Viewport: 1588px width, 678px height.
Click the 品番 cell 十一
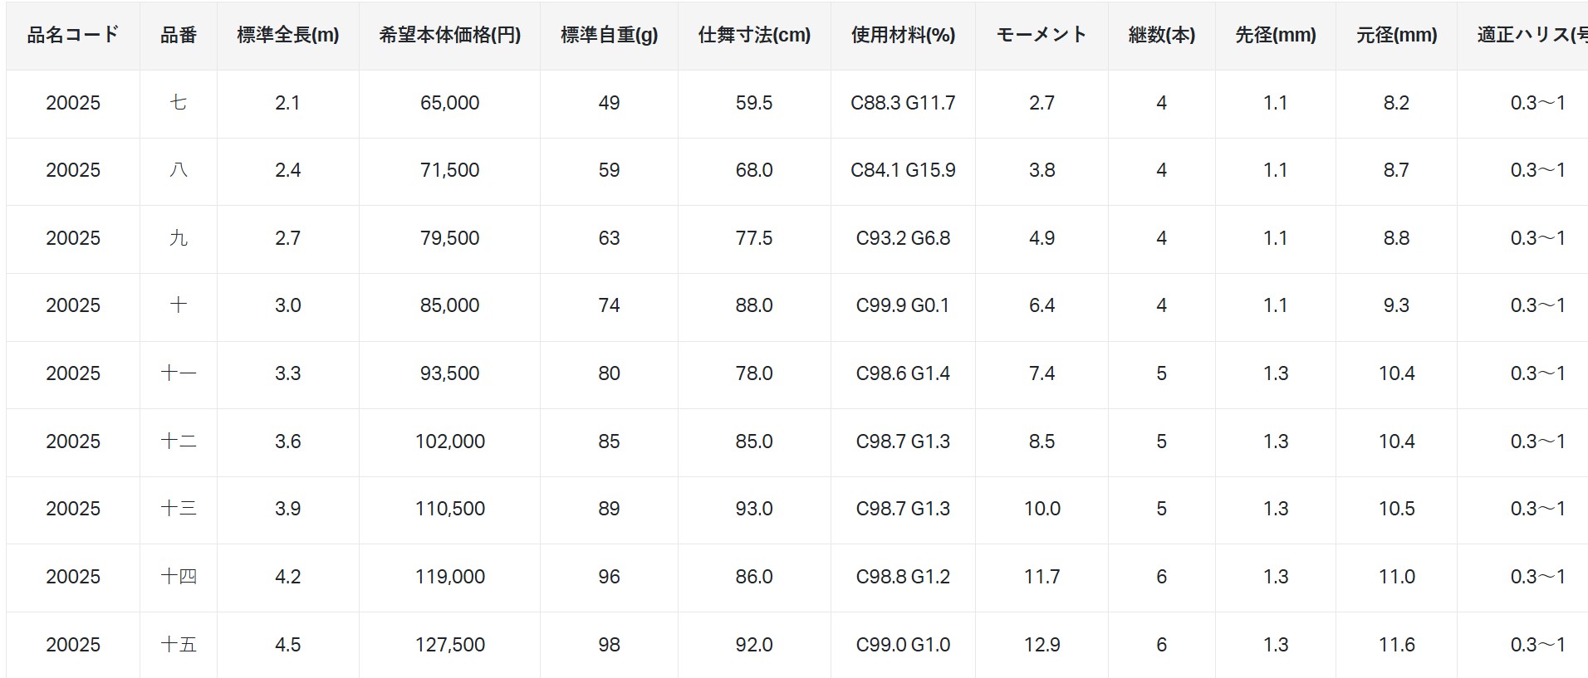179,373
